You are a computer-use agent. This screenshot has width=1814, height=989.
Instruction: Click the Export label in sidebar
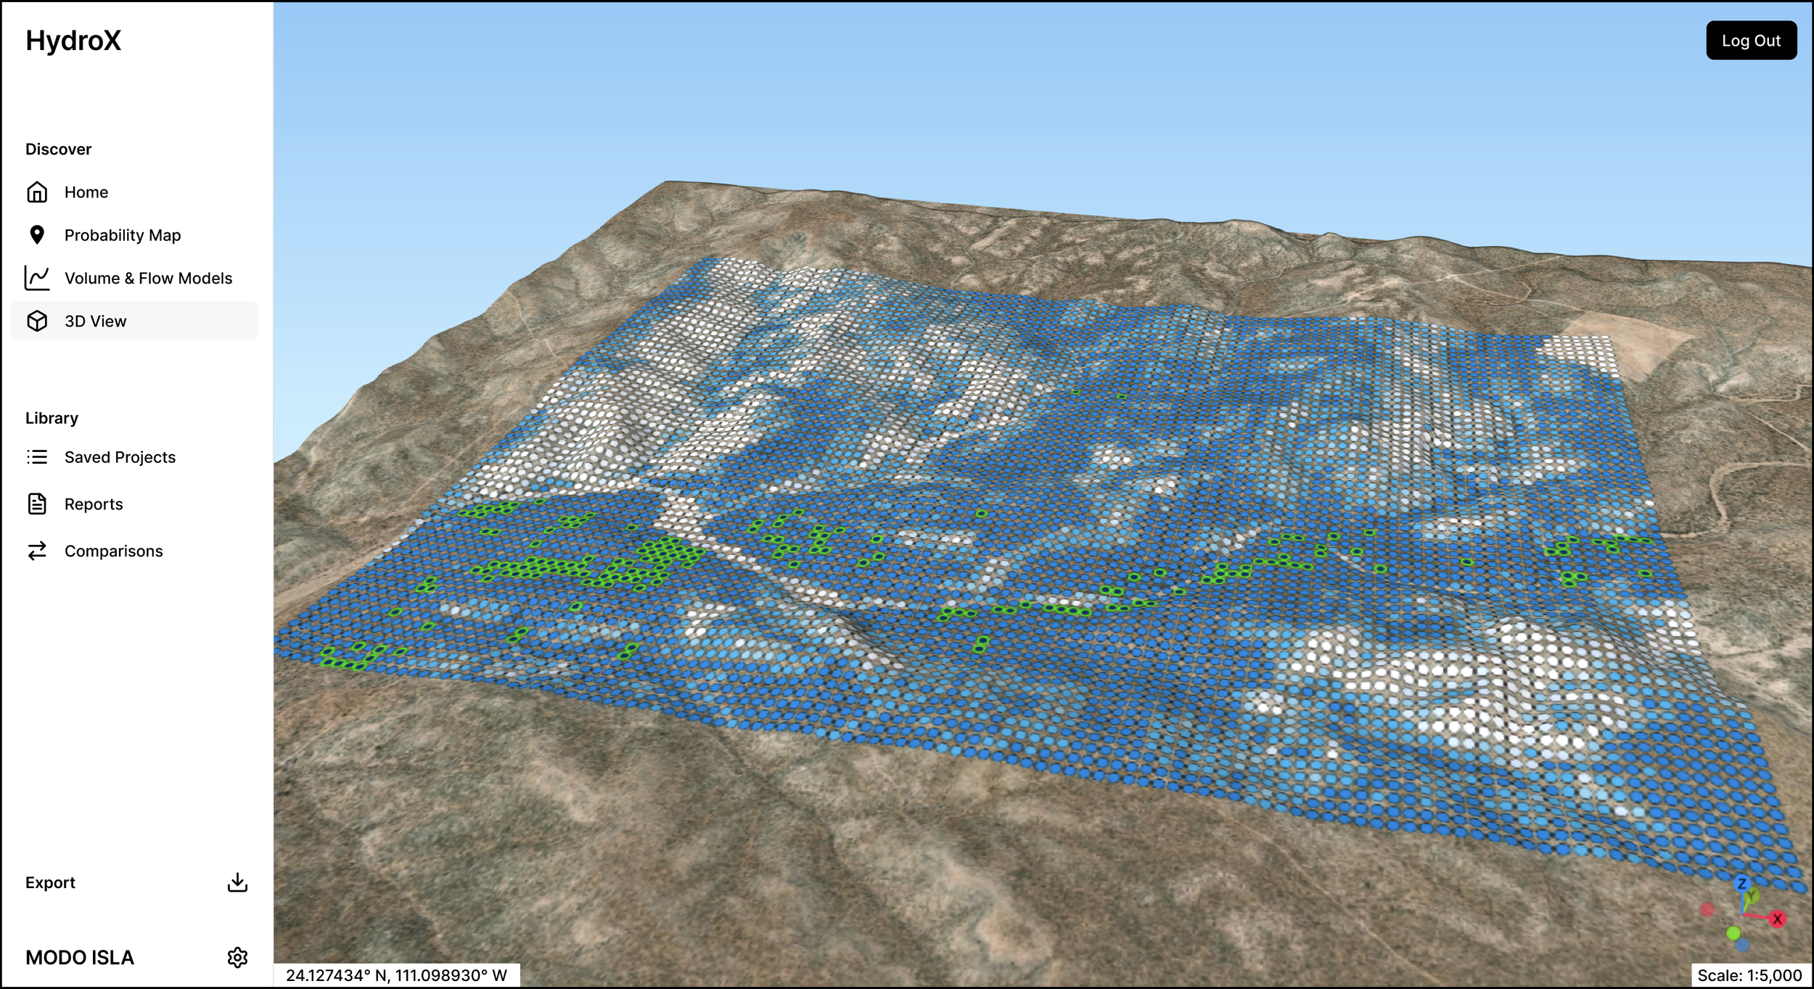50,882
